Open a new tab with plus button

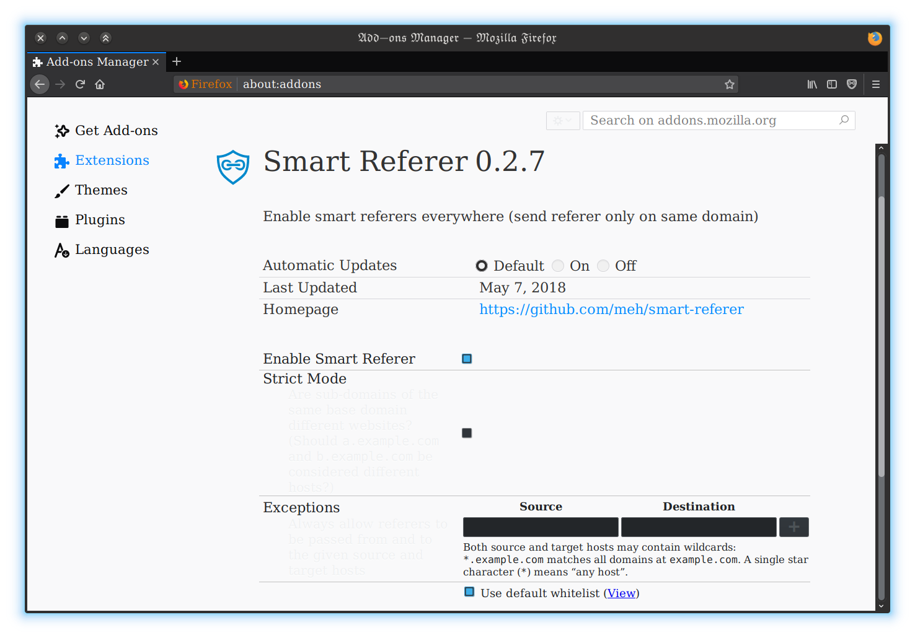pyautogui.click(x=177, y=61)
